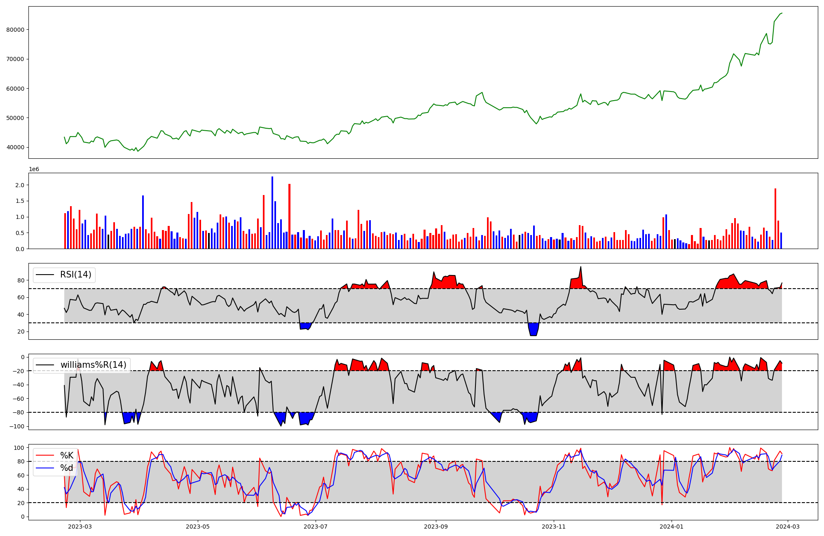Click the 2.0 tick label on volume axis
The height and width of the screenshot is (536, 824).
[20, 185]
